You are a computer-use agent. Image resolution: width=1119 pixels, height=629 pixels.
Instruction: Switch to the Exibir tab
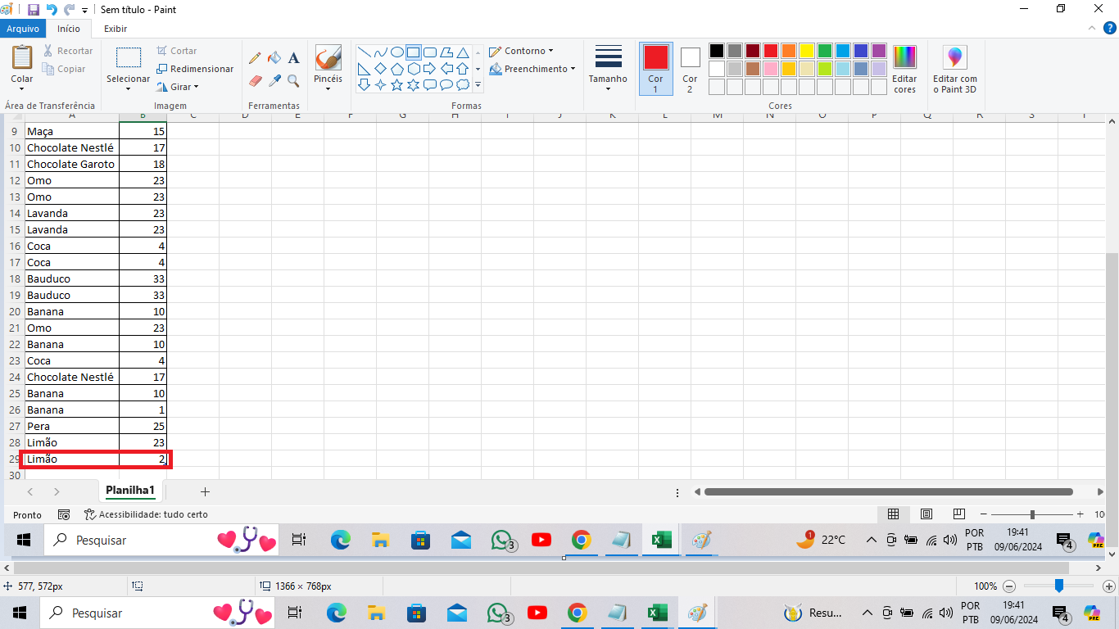tap(116, 29)
